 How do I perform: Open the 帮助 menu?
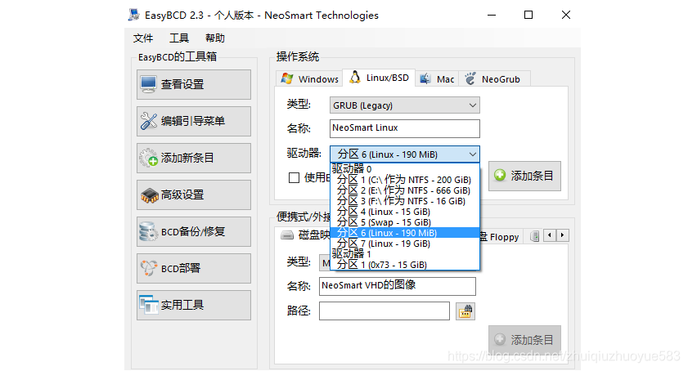(x=215, y=38)
